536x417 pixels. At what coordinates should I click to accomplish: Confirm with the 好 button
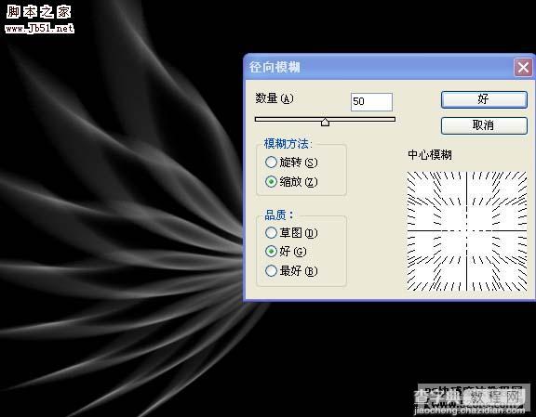click(x=484, y=99)
